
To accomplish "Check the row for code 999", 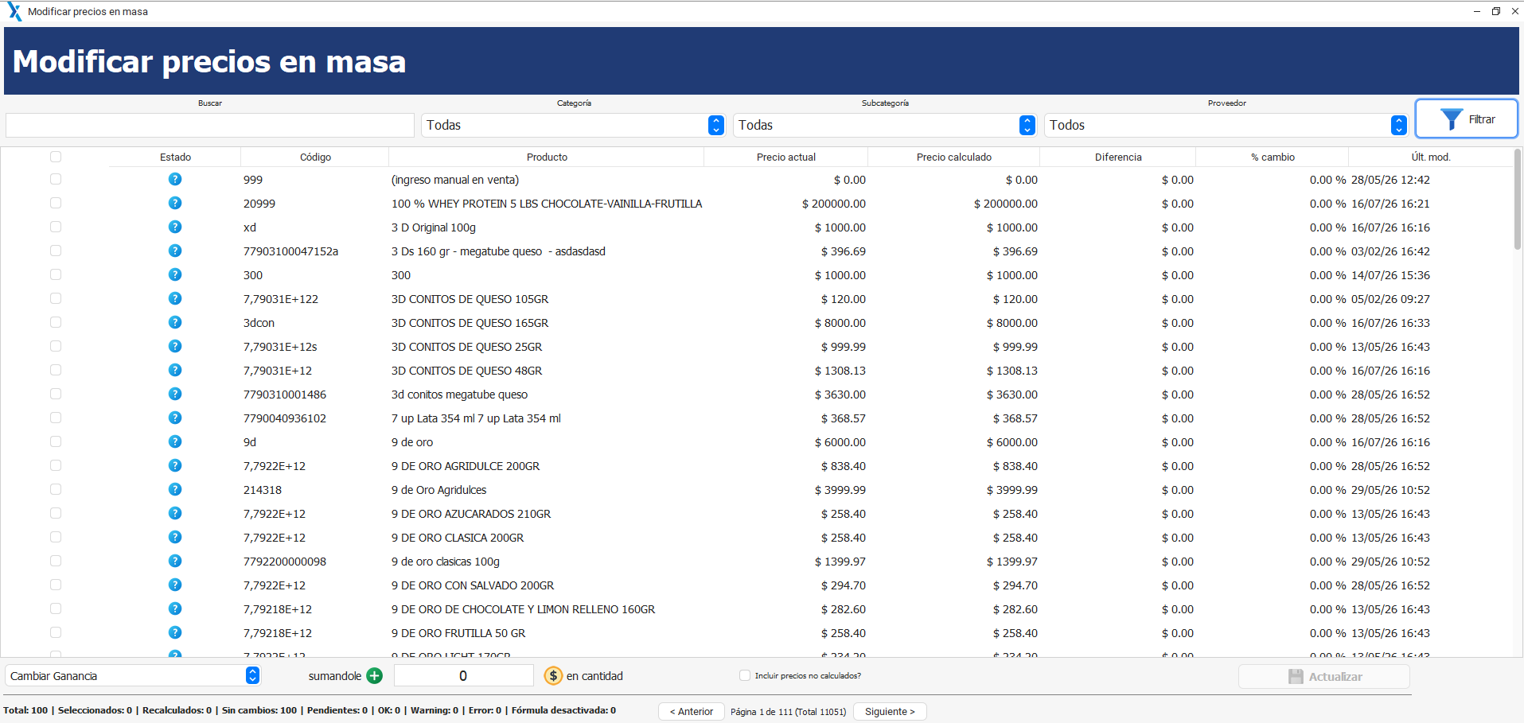I will point(56,179).
